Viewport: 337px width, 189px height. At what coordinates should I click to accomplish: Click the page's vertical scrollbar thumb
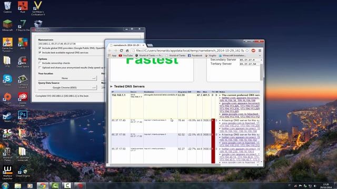point(261,72)
